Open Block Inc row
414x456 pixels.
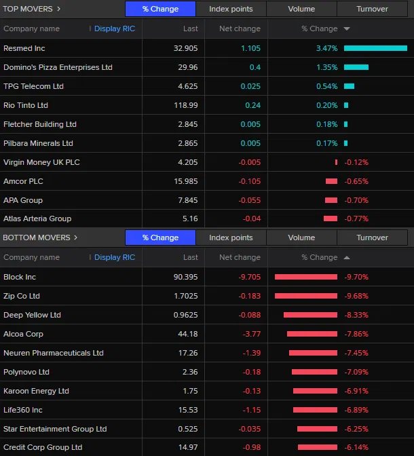(207, 277)
